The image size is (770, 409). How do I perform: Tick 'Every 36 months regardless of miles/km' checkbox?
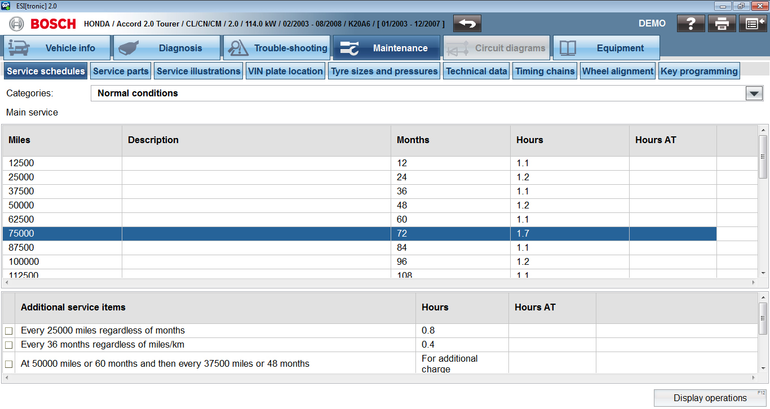[8, 345]
